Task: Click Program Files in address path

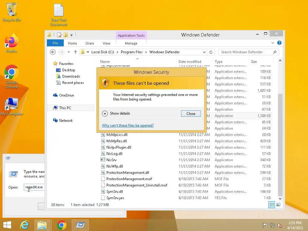Action: point(132,52)
